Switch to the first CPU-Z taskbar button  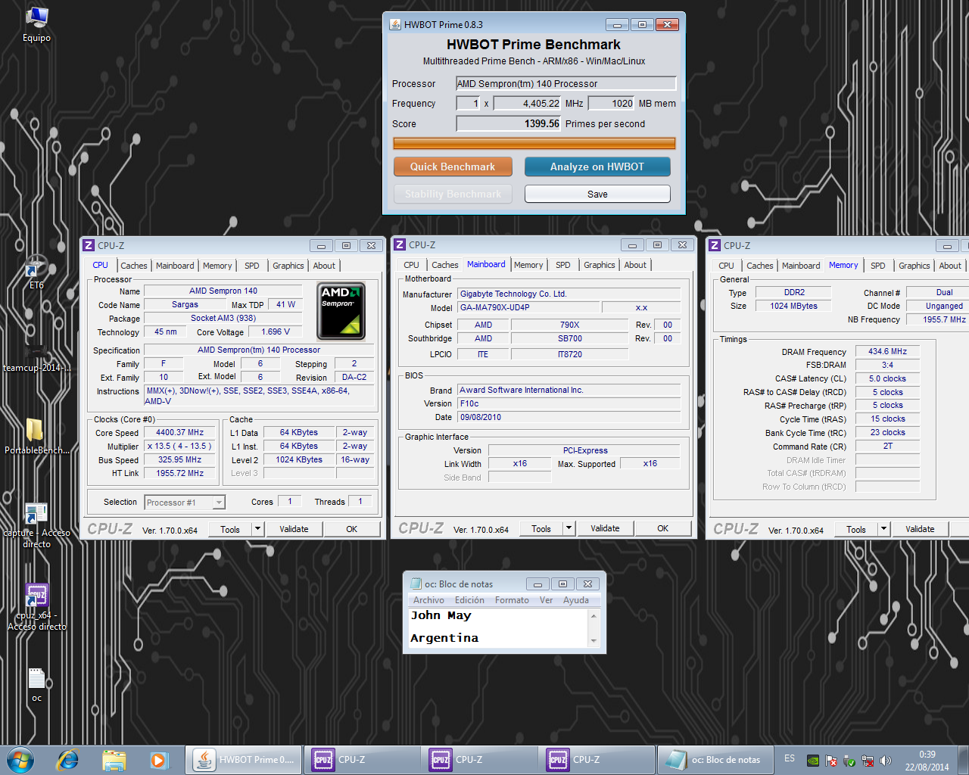(x=362, y=760)
